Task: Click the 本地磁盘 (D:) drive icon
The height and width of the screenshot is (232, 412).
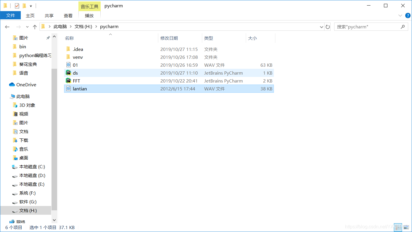Action: click(15, 176)
